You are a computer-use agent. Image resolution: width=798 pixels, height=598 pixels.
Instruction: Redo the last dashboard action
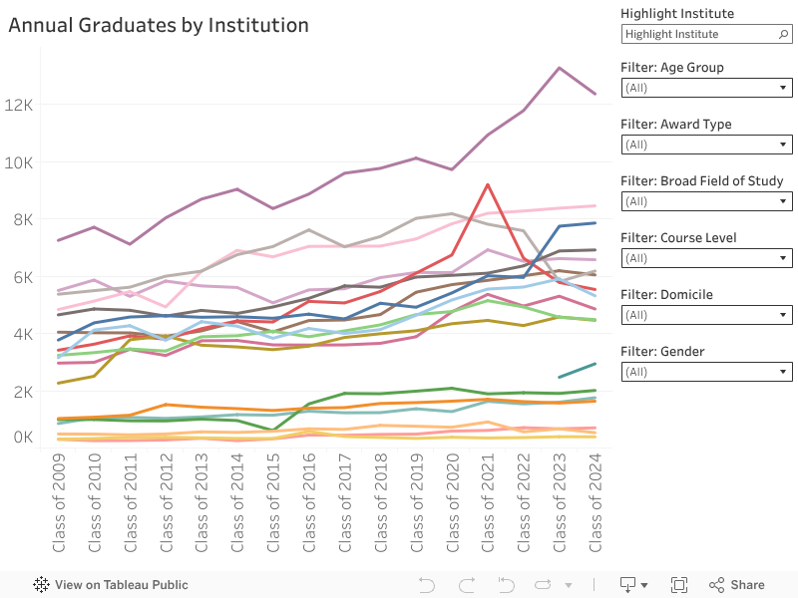465,585
